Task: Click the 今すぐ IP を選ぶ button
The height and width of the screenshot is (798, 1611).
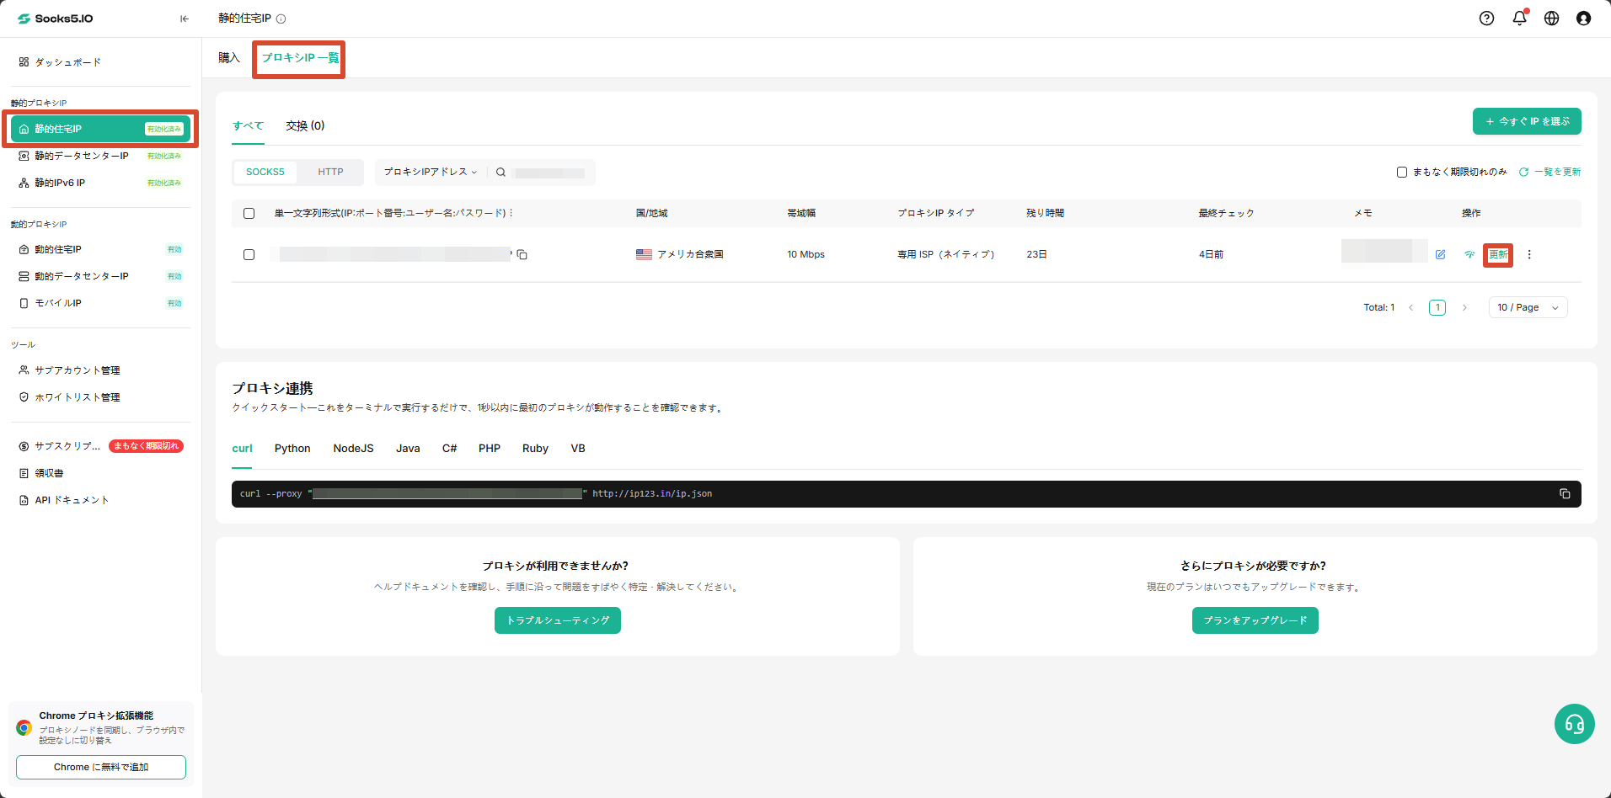Action: (1527, 121)
